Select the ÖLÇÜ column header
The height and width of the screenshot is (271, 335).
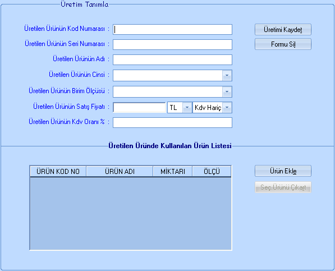click(212, 172)
